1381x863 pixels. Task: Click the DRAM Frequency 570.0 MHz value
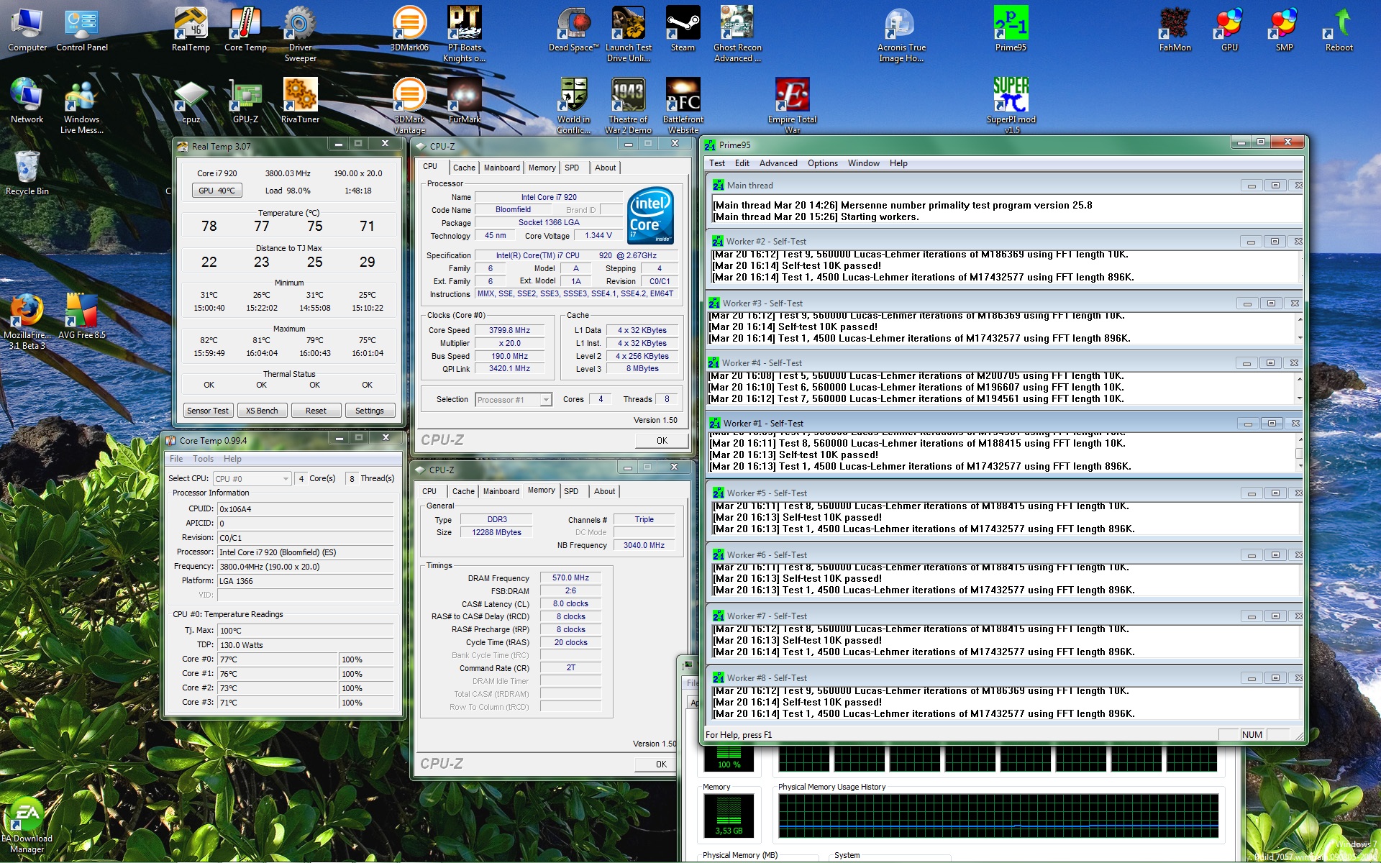coord(570,578)
